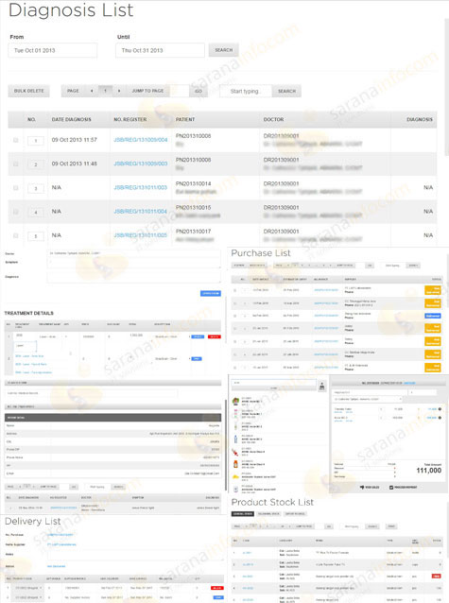Tick checkbox for row JSB/REG/131011/004

click(16, 212)
